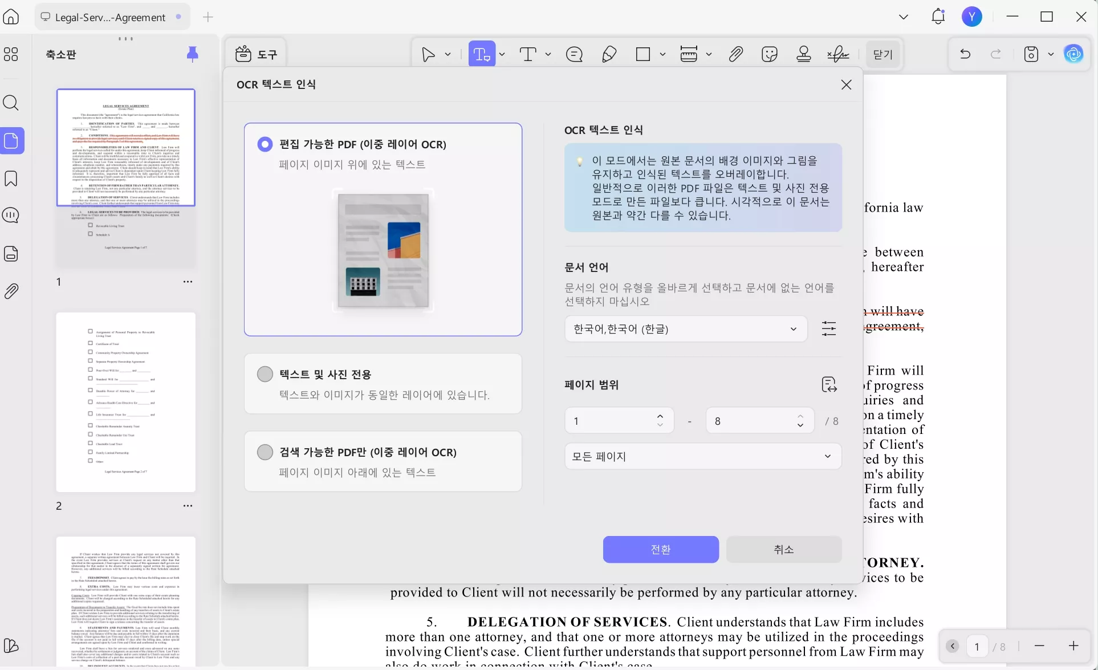
Task: Open the comment annotation tool
Action: (575, 54)
